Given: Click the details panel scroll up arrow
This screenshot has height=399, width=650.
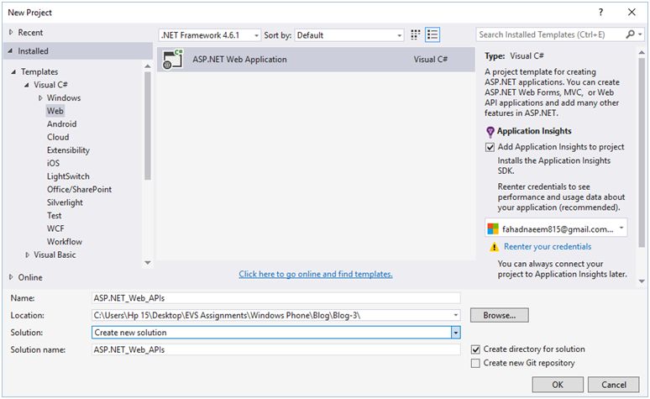Looking at the screenshot, I should [x=642, y=52].
